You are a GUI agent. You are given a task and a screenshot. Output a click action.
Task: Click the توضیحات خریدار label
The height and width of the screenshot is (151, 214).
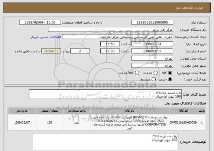[x=193, y=142]
